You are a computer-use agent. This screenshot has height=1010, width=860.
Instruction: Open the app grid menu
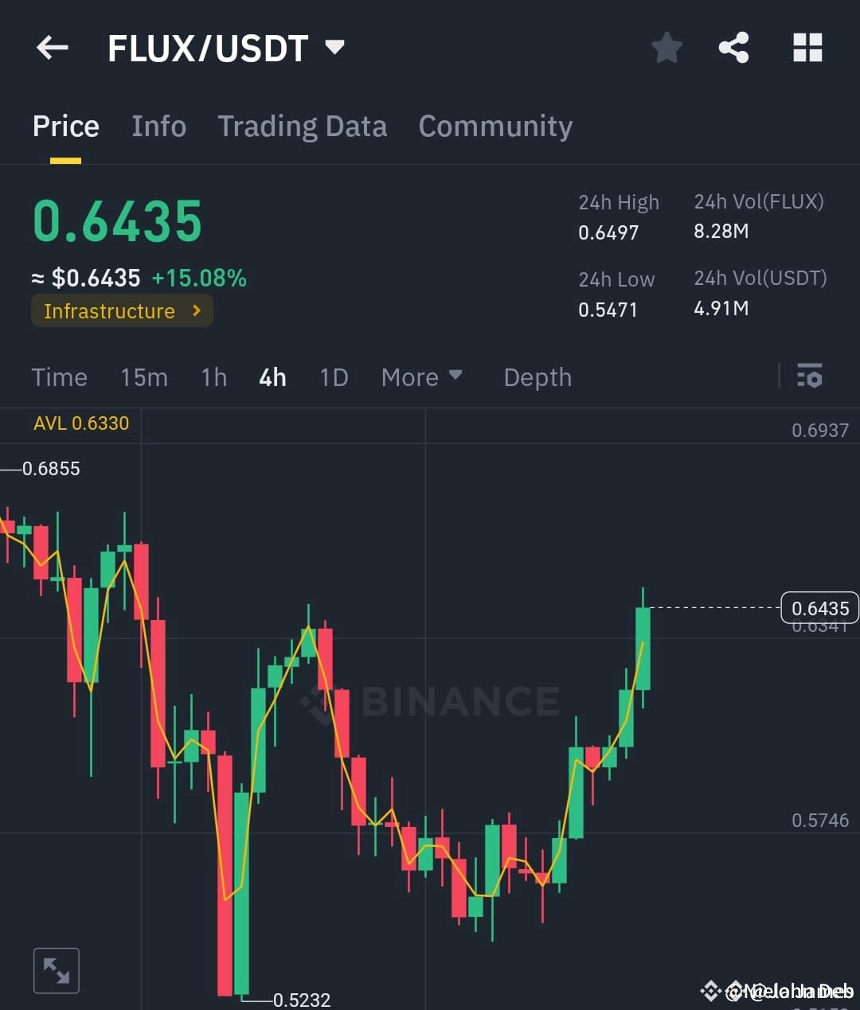[807, 48]
